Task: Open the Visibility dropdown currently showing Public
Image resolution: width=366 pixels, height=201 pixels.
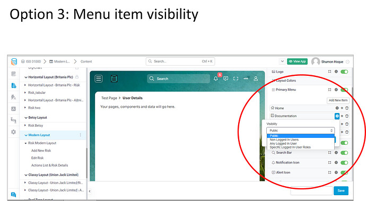Action: pyautogui.click(x=301, y=130)
